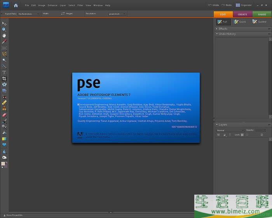Screen dimensions: 272x218
Task: Open Undo History panel double-arrow menu
Action: [269, 34]
